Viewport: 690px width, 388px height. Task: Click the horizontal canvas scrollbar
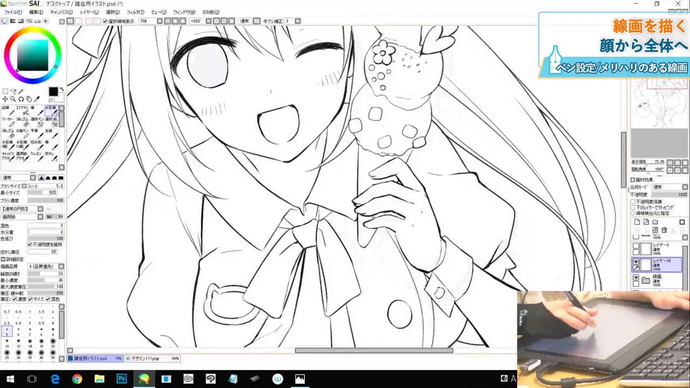coord(374,350)
